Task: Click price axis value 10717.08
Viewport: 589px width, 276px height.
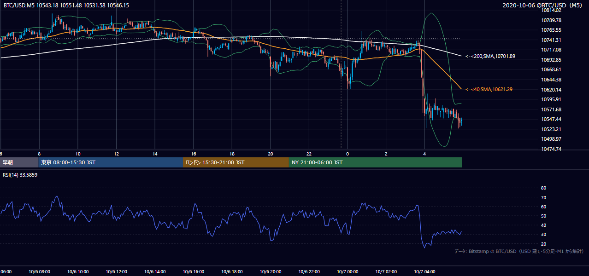Action: (x=551, y=50)
